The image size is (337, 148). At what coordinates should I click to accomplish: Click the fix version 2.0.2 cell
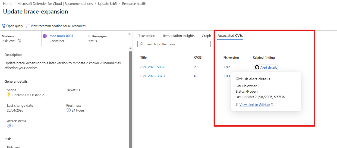pos(227,67)
